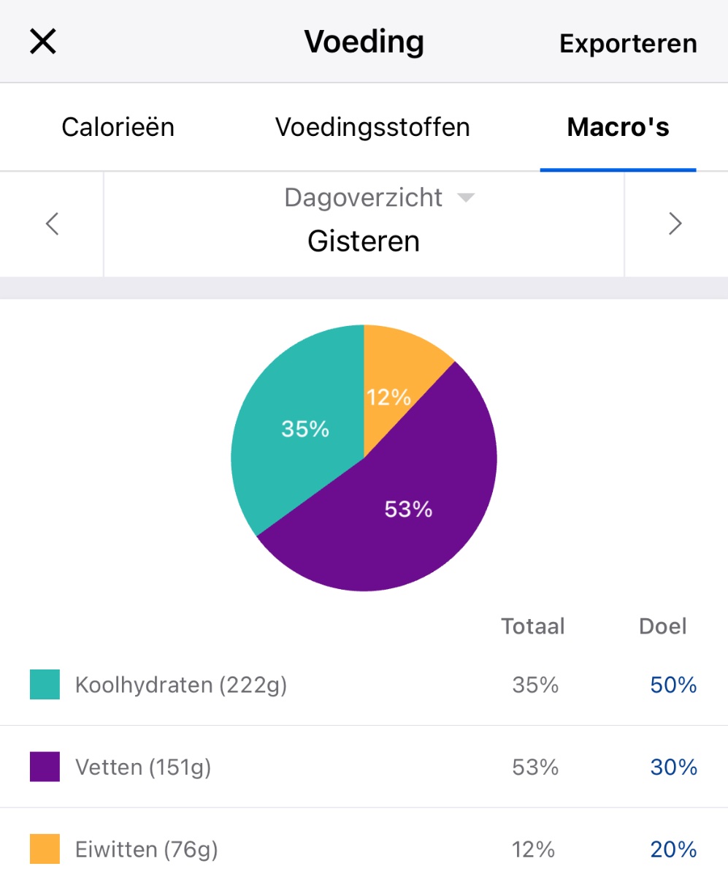
Task: Go to next day with right arrow
Action: click(x=675, y=224)
